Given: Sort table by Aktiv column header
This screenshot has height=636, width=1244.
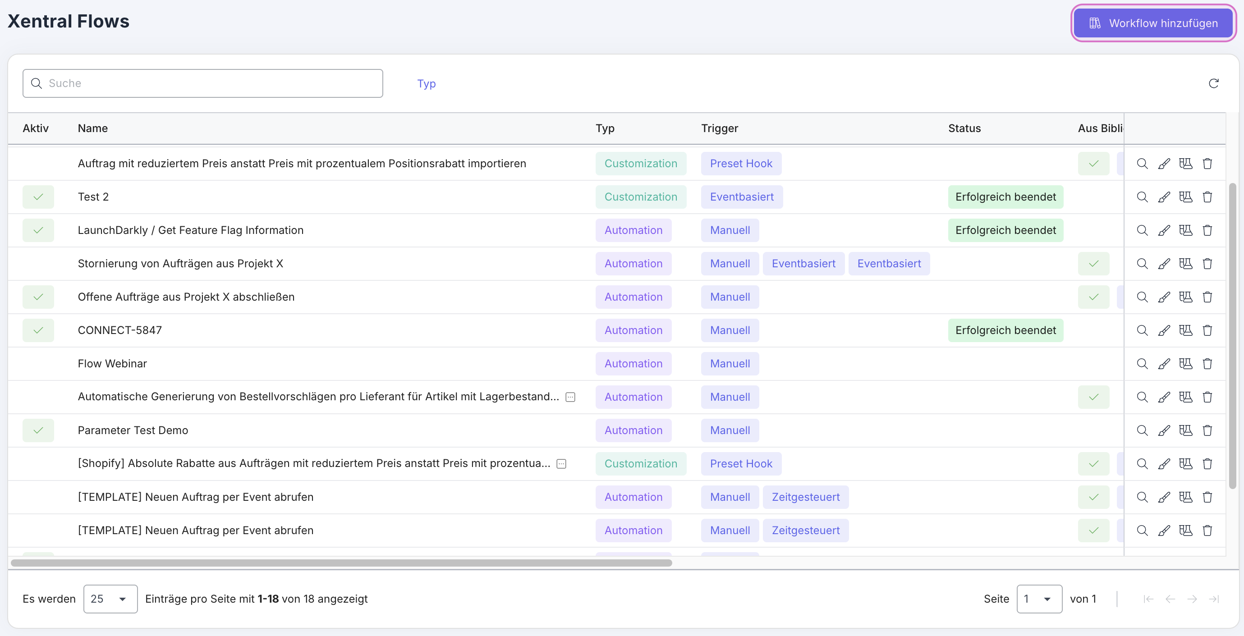Looking at the screenshot, I should pos(36,128).
